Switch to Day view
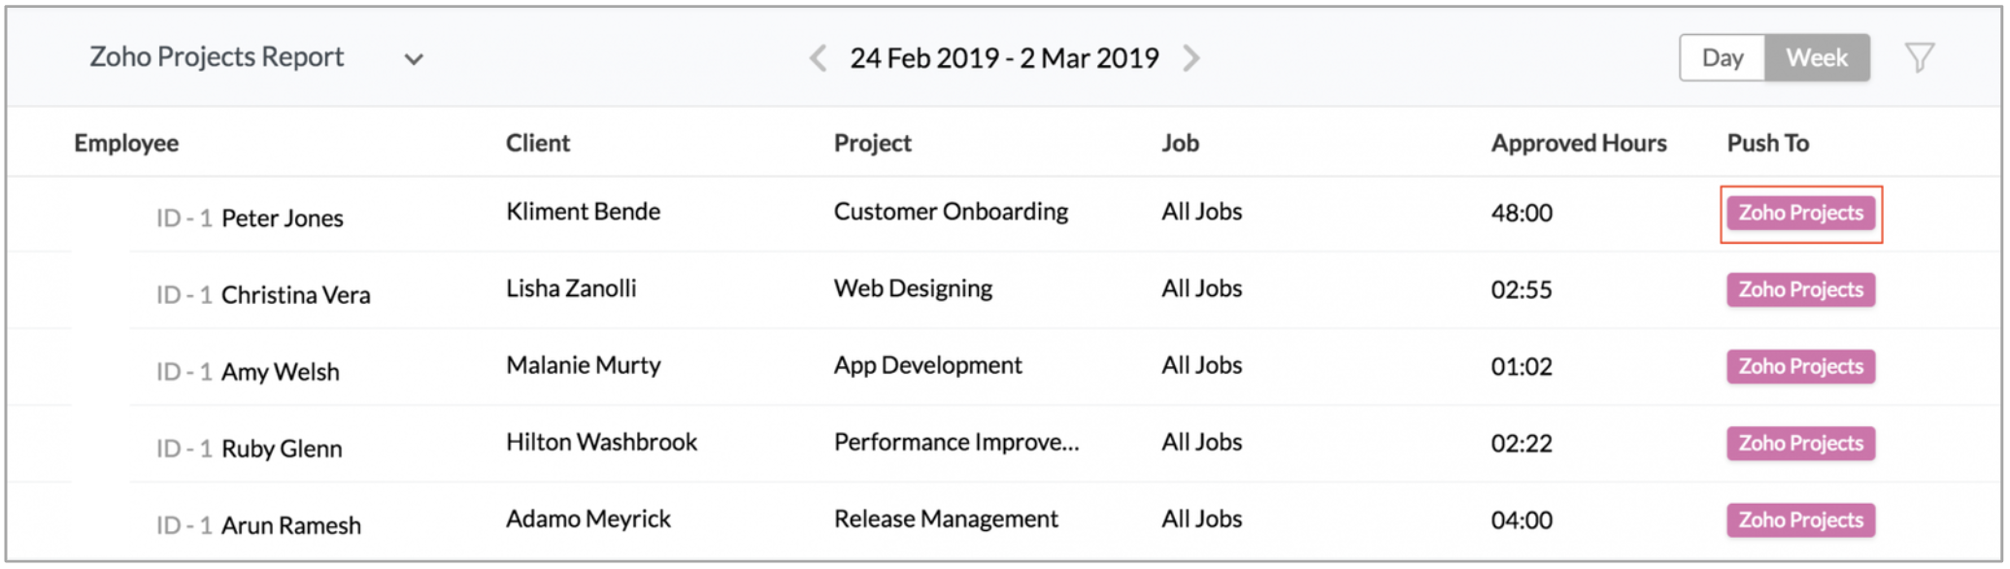 pyautogui.click(x=1723, y=58)
